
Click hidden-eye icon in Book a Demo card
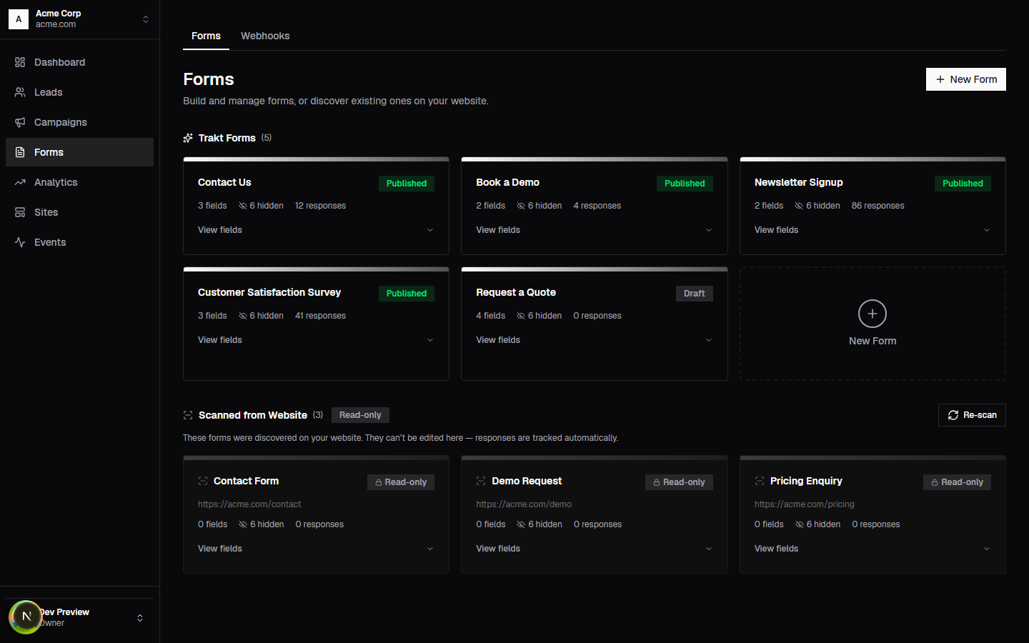pos(521,206)
